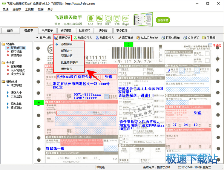Image resolution: width=224 pixels, height=170 pixels.
Task: Select the signature field 张伍 under 寄件人签署
Action: [198, 113]
